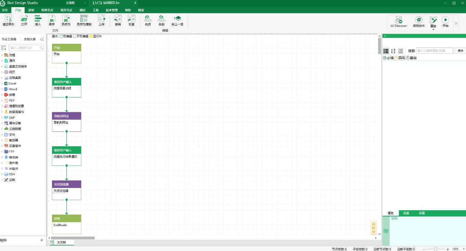Expand the 网页 web node category

coord(2,72)
